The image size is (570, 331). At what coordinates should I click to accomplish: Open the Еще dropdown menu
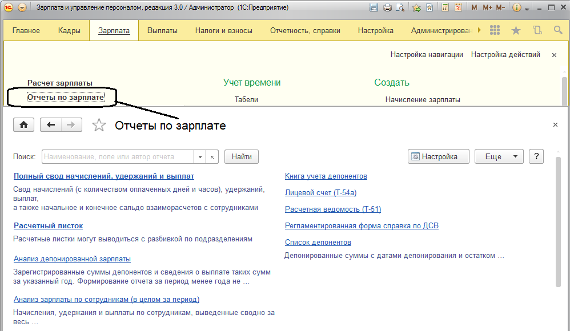tap(499, 156)
